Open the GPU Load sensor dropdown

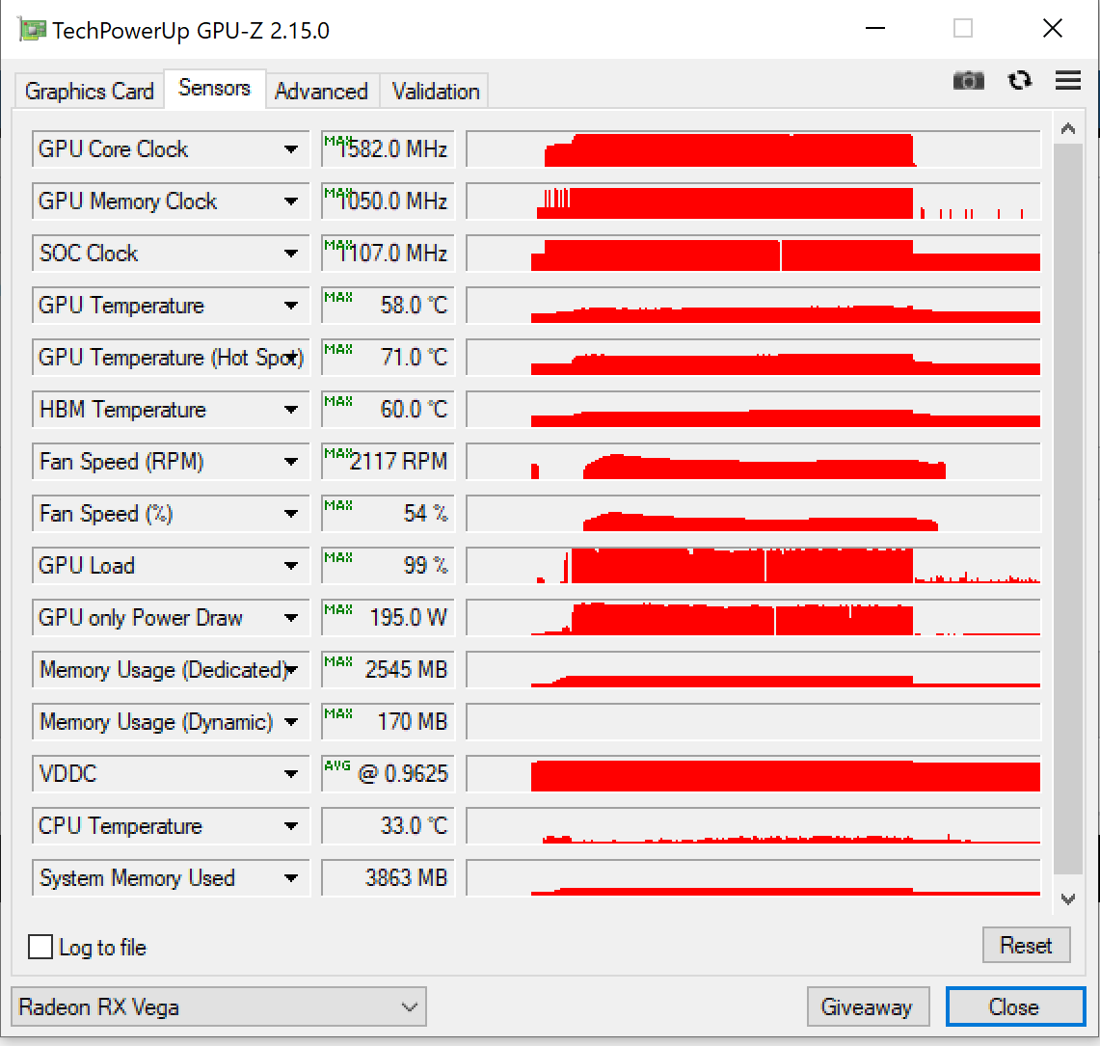pos(290,566)
